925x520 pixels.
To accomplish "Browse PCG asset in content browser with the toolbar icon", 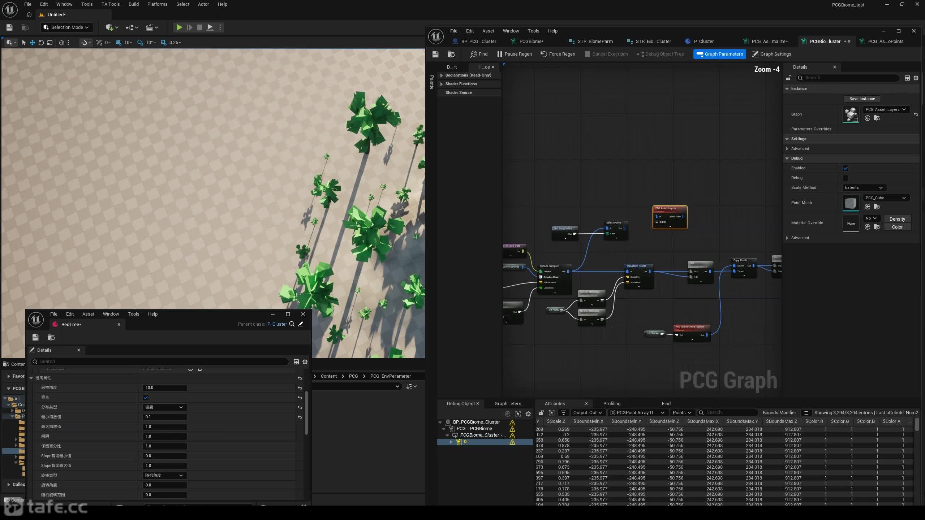I will pos(451,54).
